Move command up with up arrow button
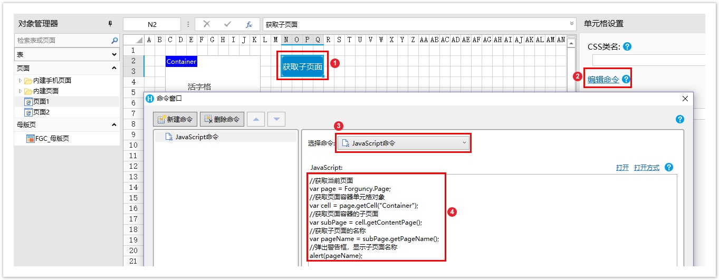 [x=256, y=119]
